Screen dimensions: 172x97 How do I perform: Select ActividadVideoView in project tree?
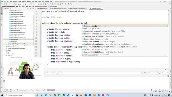pos(16,36)
